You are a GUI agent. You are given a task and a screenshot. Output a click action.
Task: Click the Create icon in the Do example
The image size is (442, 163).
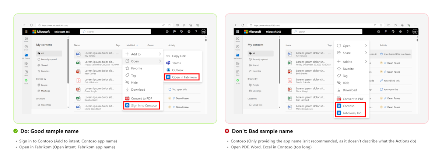26,48
